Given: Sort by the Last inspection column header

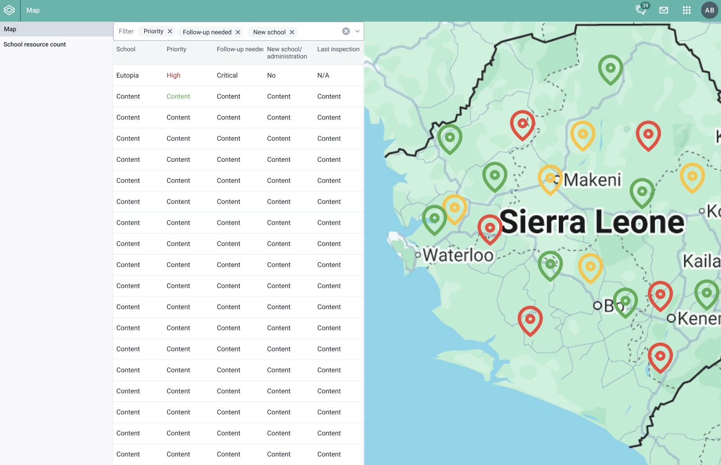Looking at the screenshot, I should coord(338,49).
